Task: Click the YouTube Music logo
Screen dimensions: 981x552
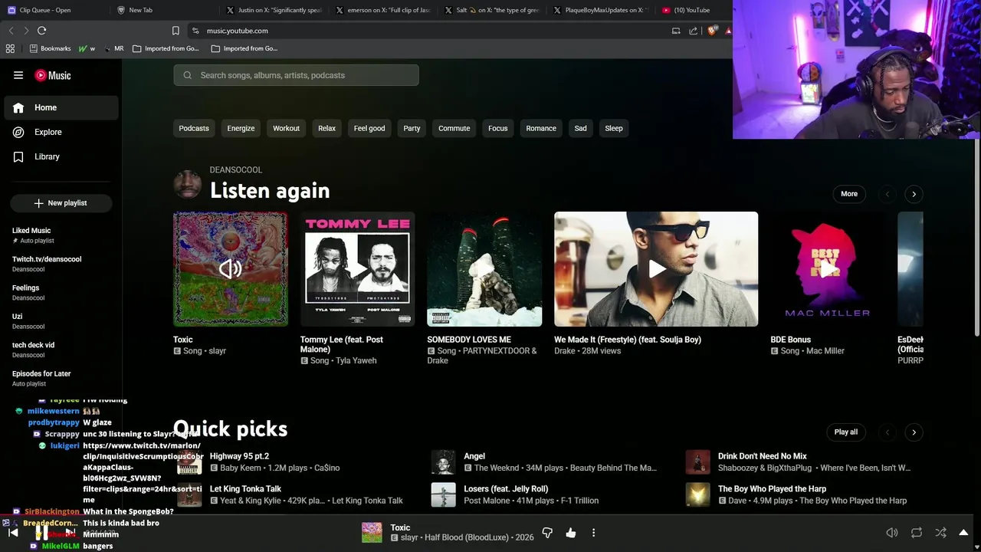Action: [x=53, y=75]
